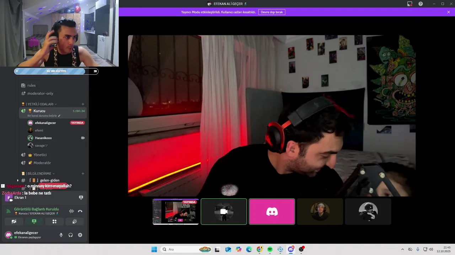
Task: Select the pink Discord logo tile
Action: click(272, 211)
